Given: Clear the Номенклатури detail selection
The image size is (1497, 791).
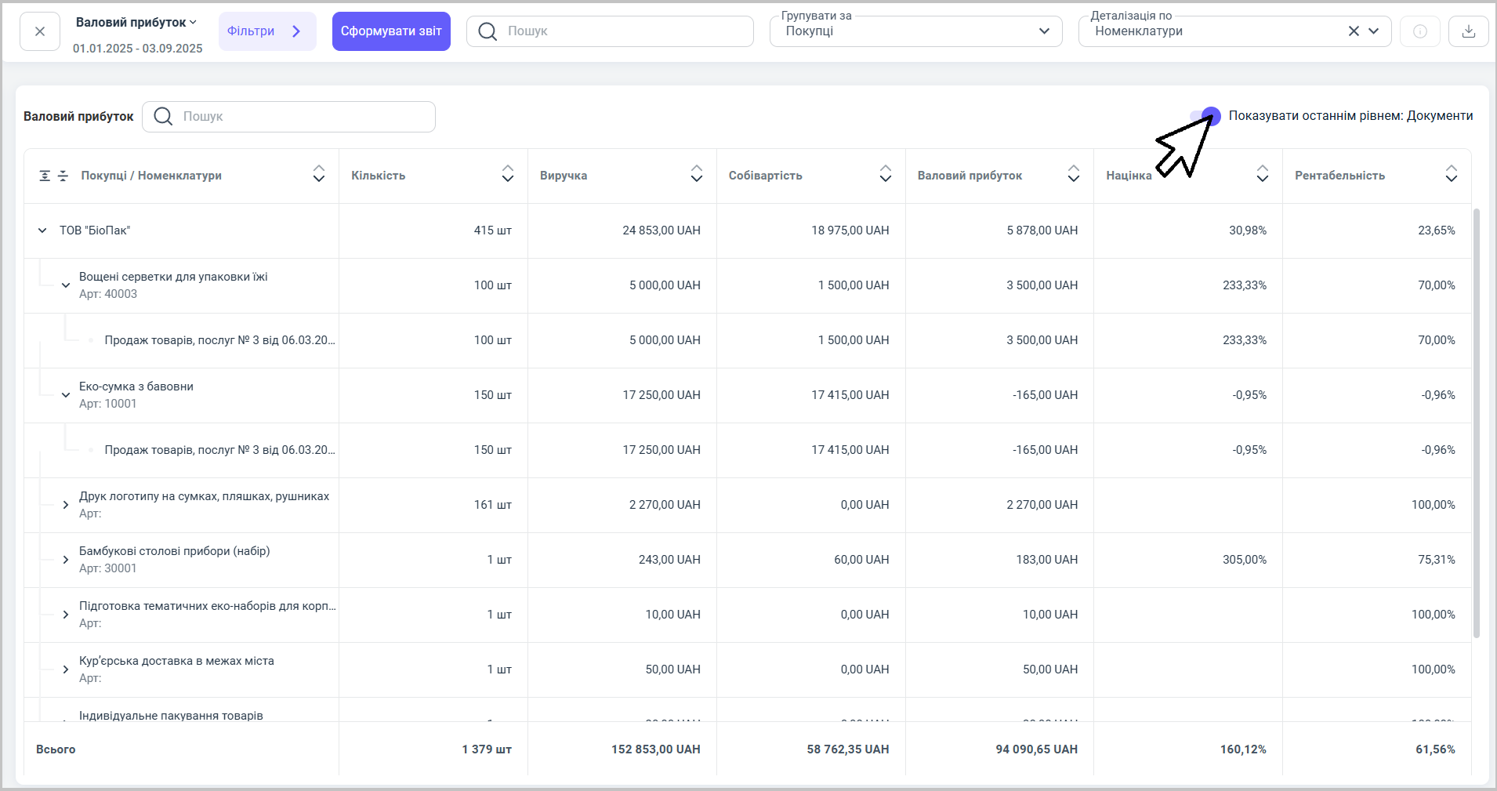Looking at the screenshot, I should (1354, 31).
